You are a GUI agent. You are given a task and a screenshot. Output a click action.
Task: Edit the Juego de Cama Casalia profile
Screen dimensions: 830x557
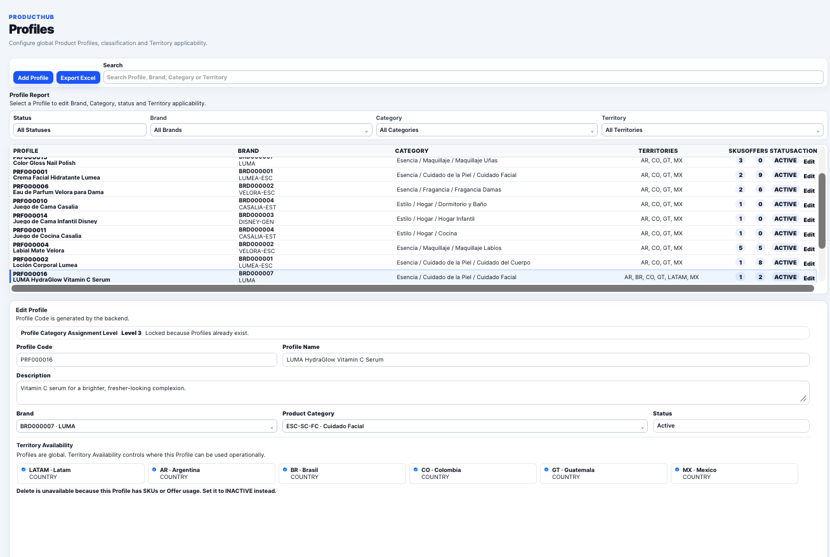click(809, 205)
